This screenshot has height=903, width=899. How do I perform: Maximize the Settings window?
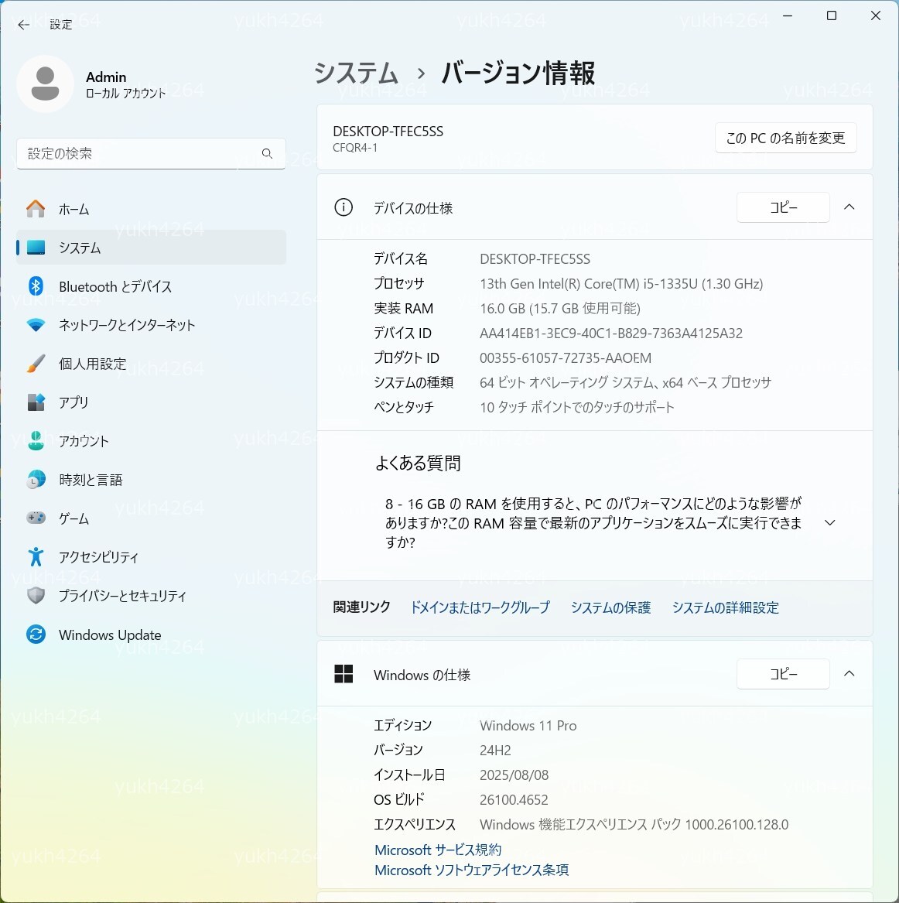click(x=832, y=15)
